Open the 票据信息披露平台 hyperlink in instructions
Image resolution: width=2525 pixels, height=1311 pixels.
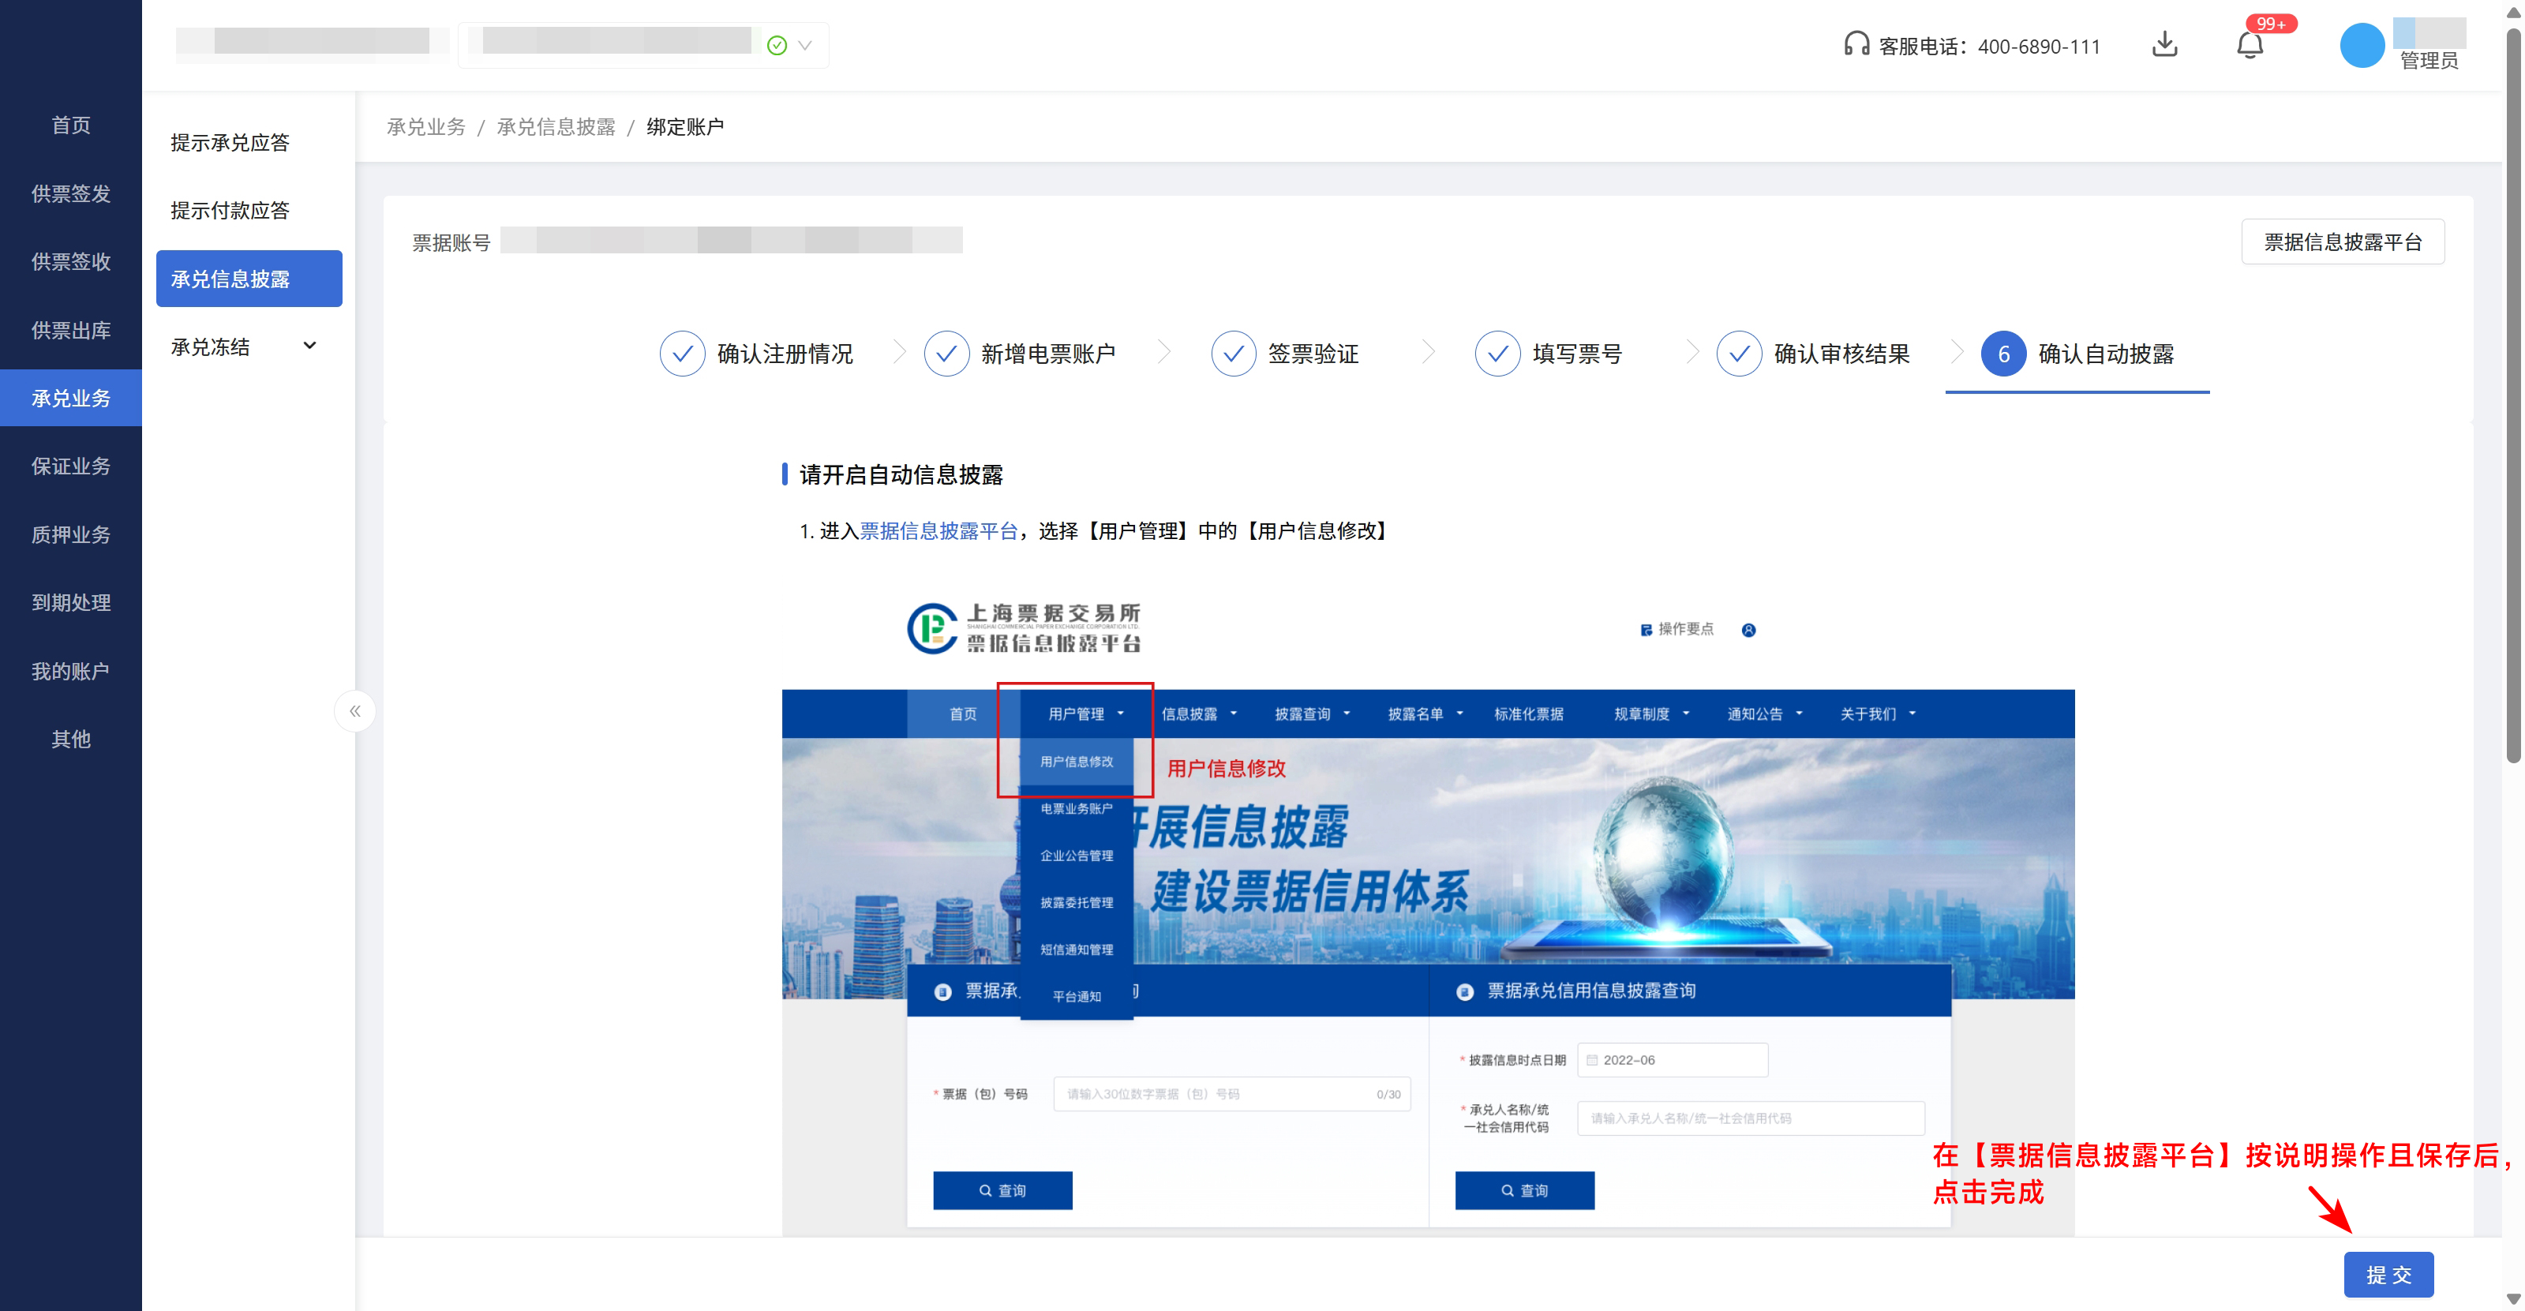pos(938,531)
